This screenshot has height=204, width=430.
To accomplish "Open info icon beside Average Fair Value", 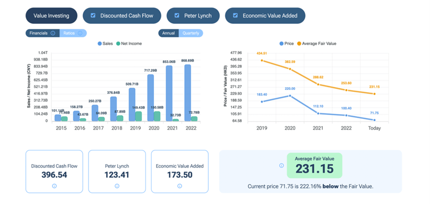I will [x=281, y=166].
